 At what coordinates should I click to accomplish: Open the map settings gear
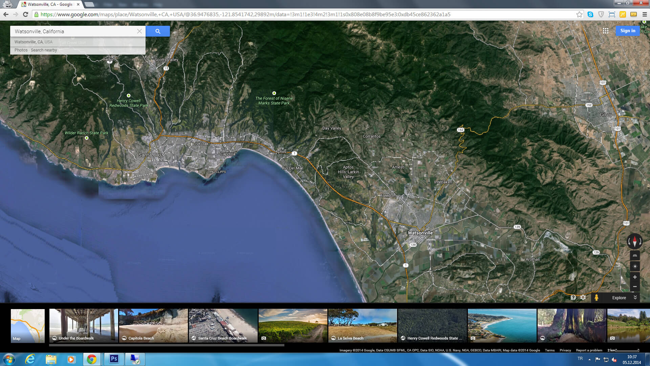[583, 298]
